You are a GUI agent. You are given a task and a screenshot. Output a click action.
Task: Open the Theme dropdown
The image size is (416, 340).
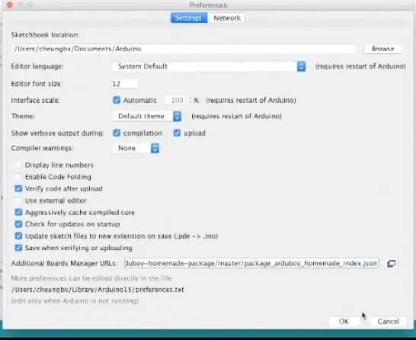147,116
